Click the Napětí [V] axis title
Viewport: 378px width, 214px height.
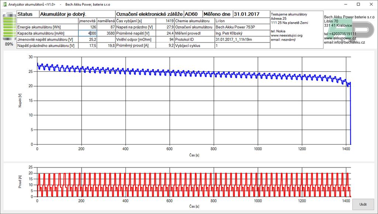(20, 101)
